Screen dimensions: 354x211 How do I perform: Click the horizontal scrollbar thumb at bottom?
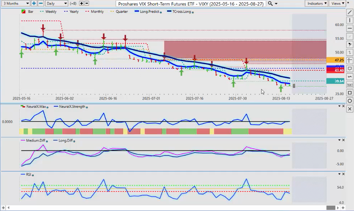click(330, 208)
